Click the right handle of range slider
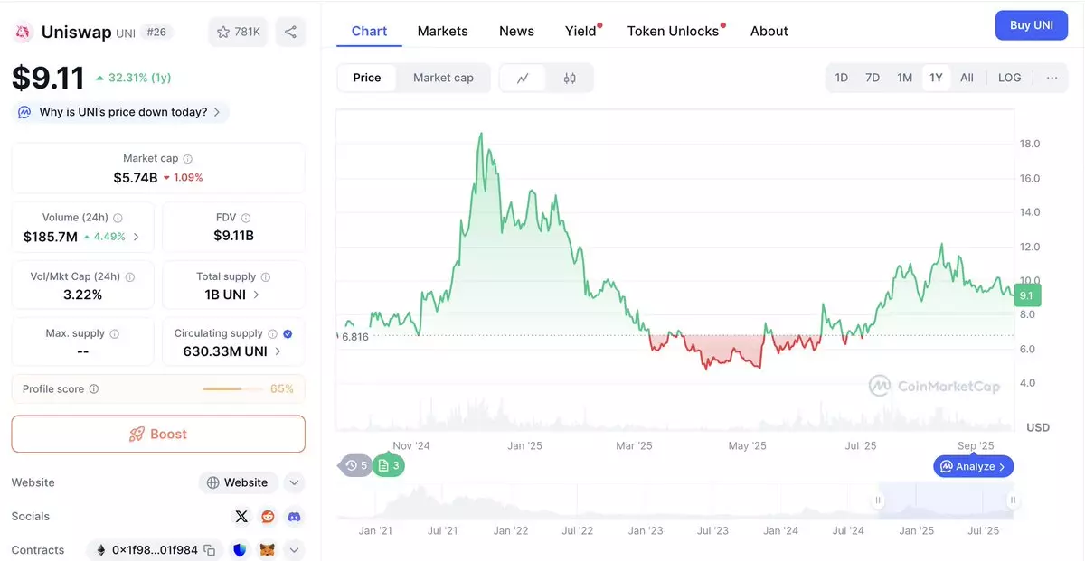The width and height of the screenshot is (1085, 561). [1013, 500]
